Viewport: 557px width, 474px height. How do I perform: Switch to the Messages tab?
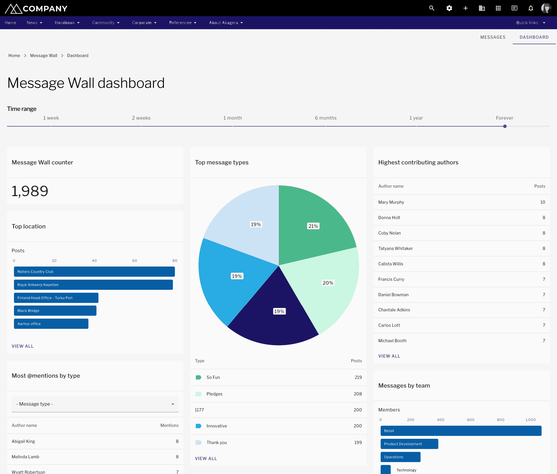pyautogui.click(x=493, y=37)
